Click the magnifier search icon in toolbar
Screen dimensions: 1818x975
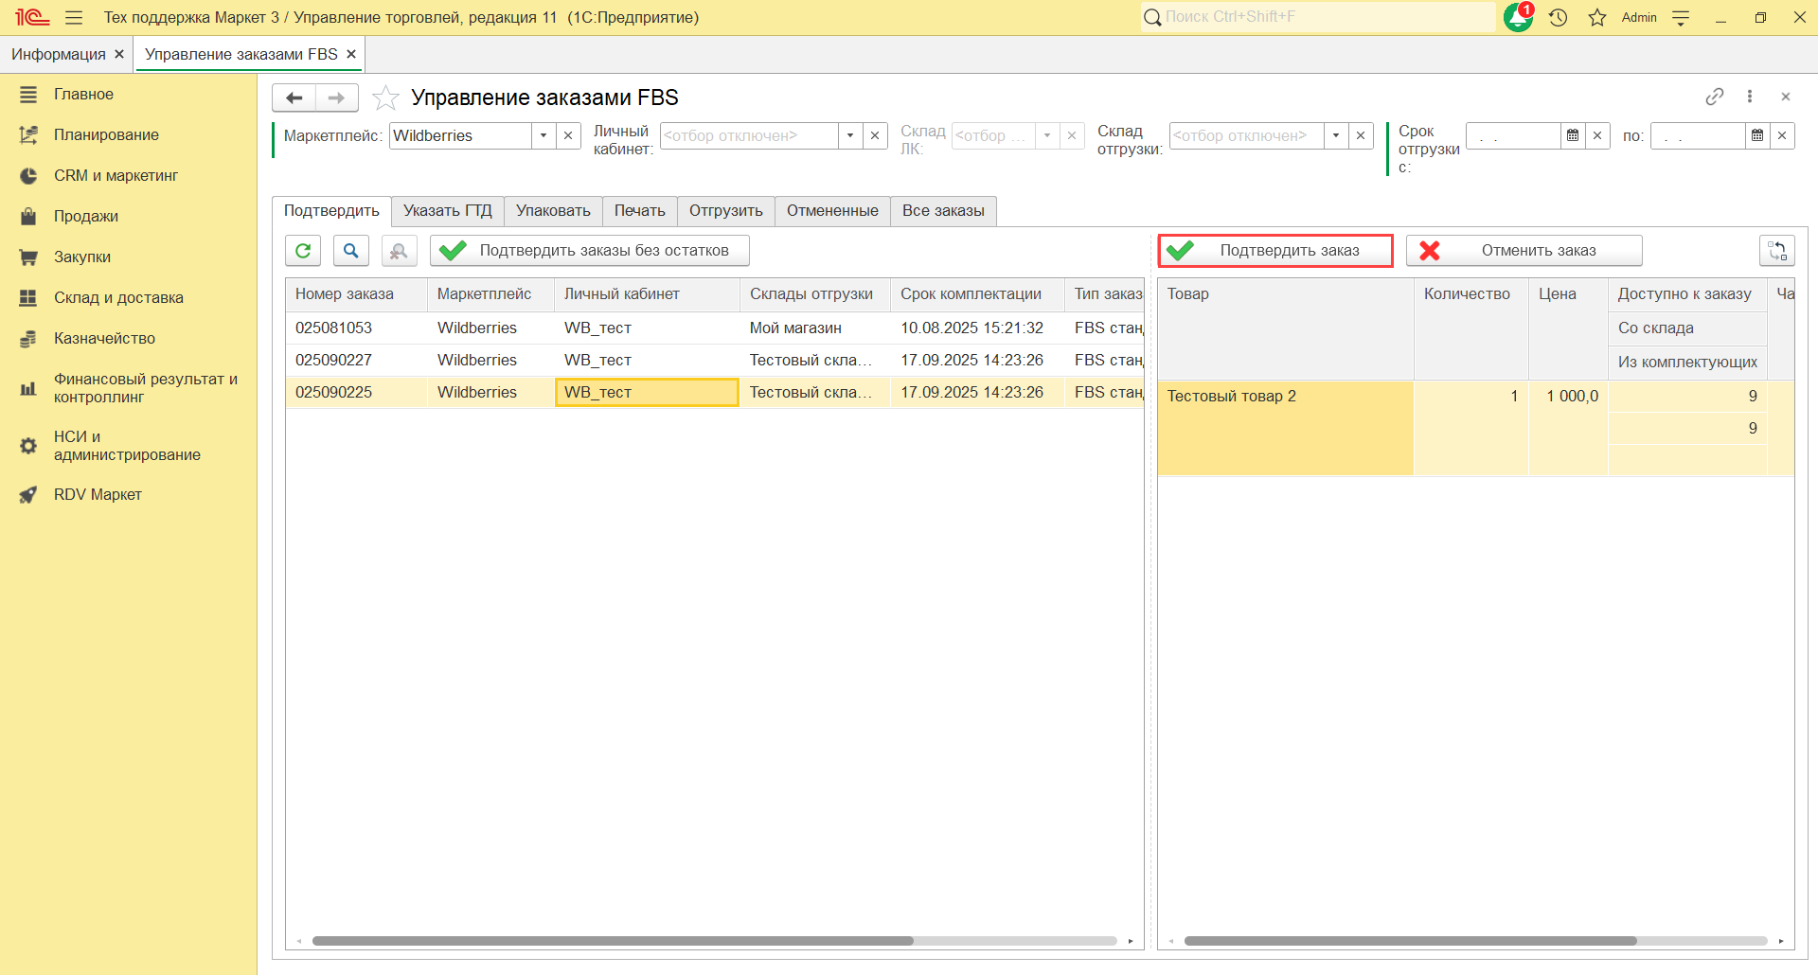coord(350,251)
